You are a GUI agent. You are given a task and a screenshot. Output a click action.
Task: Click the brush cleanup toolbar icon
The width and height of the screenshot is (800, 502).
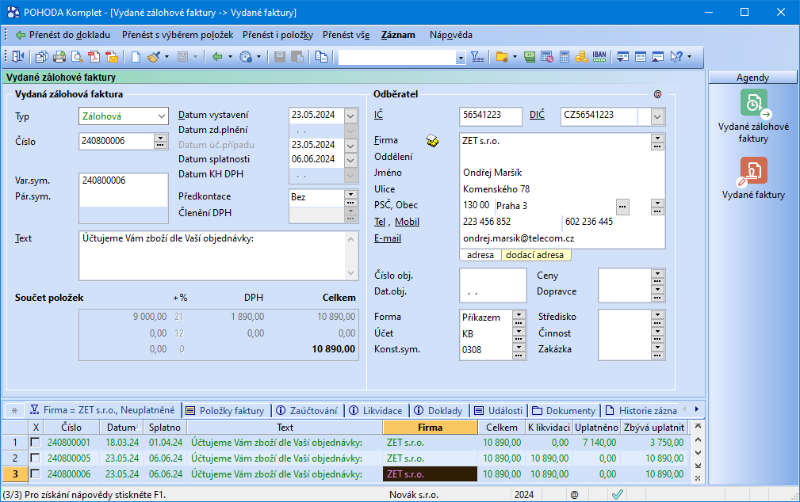click(x=154, y=56)
